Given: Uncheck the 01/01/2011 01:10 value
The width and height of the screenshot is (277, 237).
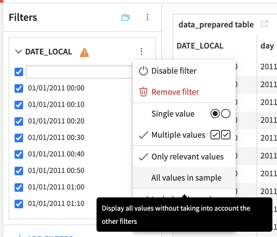Looking at the screenshot, I should [x=19, y=204].
